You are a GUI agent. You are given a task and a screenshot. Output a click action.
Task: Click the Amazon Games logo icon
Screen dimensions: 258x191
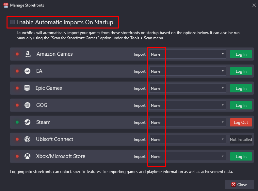(x=28, y=54)
